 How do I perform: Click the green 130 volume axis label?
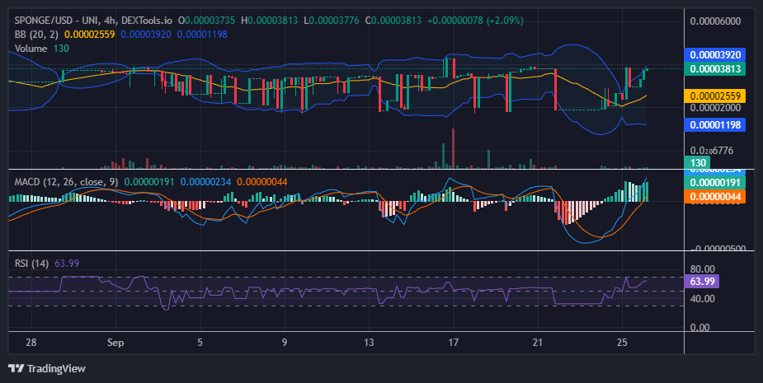[x=697, y=162]
